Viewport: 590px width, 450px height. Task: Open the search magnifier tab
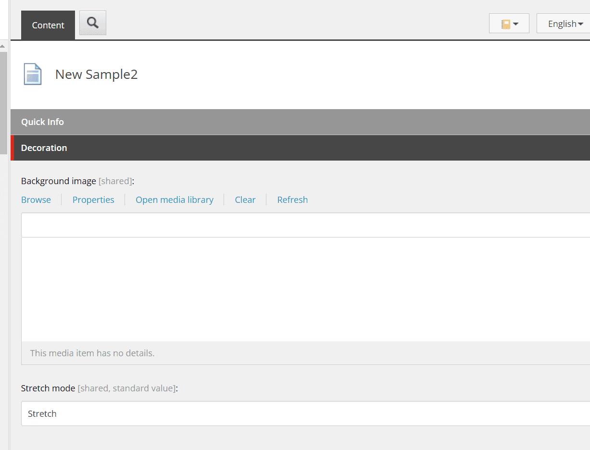pos(92,23)
